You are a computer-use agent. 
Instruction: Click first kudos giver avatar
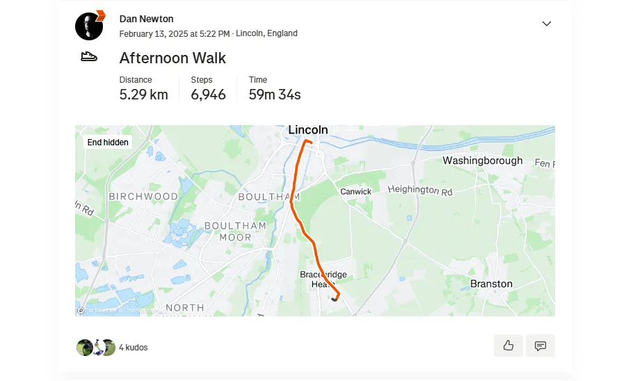[84, 348]
